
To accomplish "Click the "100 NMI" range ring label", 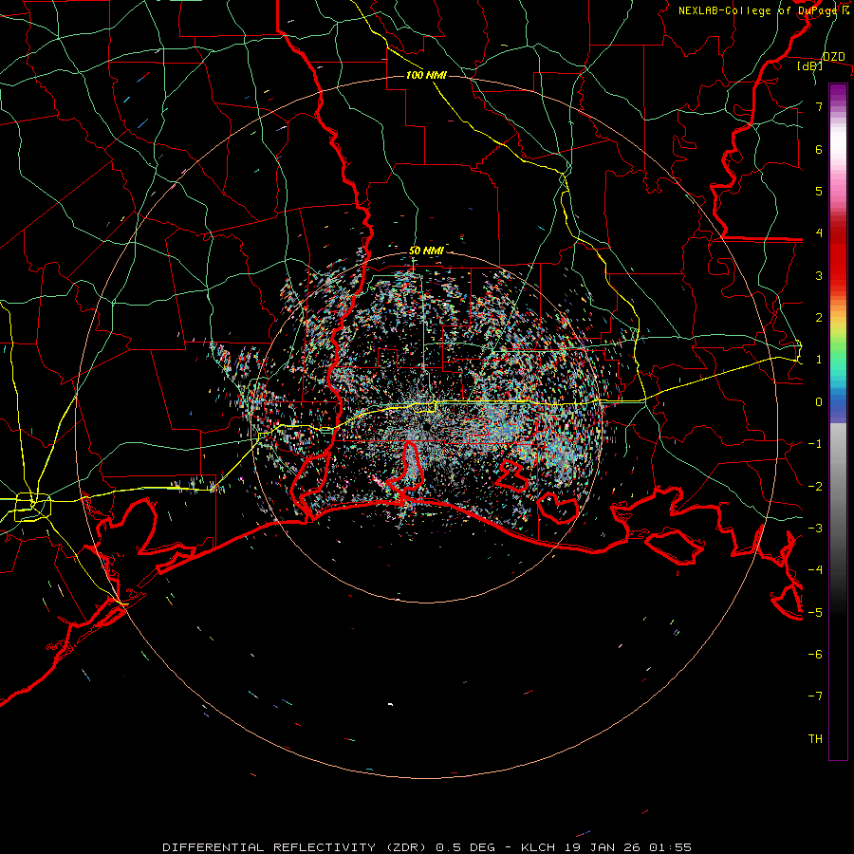I will 426,75.
